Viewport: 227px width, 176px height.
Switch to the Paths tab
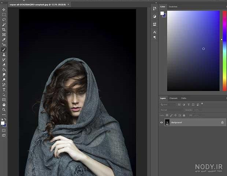(184, 98)
